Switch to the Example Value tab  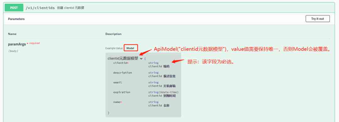click(x=114, y=48)
